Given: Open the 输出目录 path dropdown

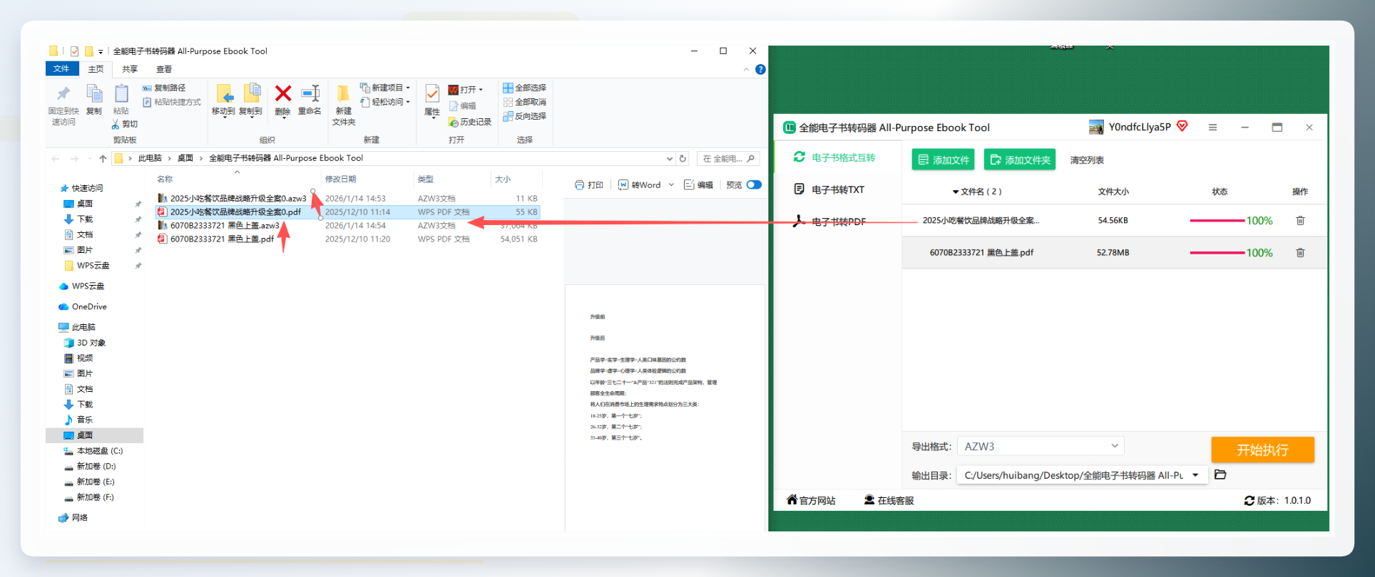Looking at the screenshot, I should (x=1195, y=475).
